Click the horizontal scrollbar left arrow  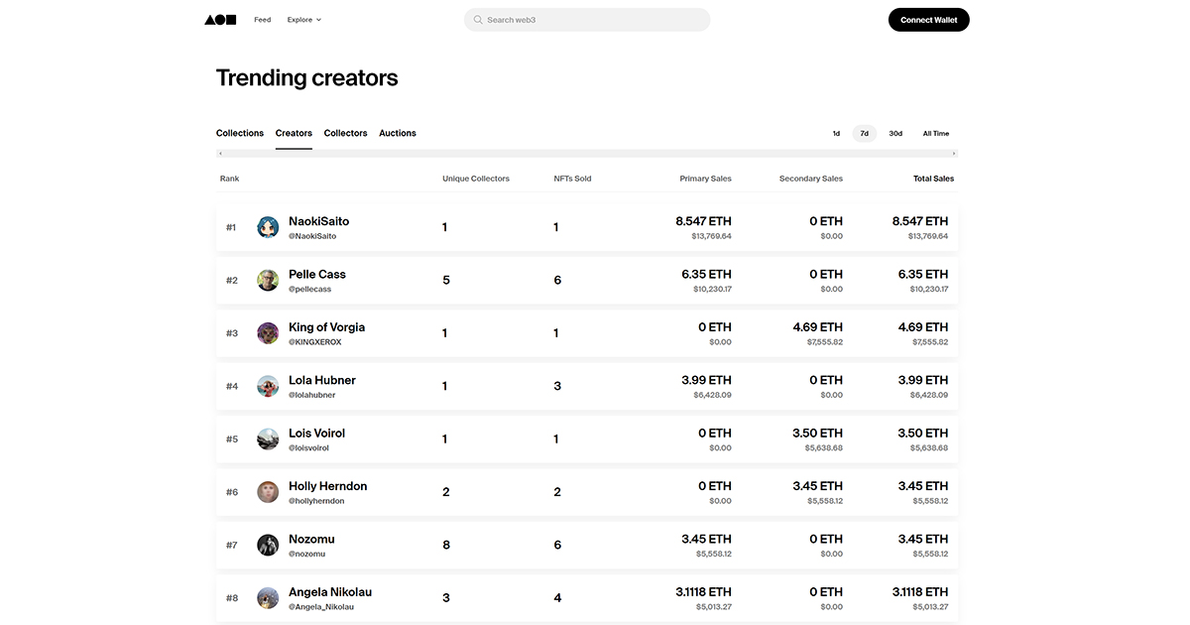(x=220, y=154)
